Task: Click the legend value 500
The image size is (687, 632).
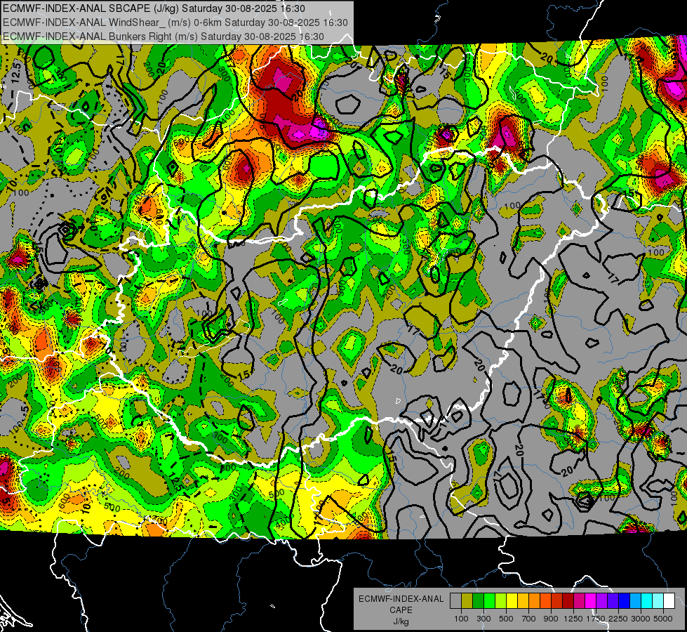Action: [506, 619]
